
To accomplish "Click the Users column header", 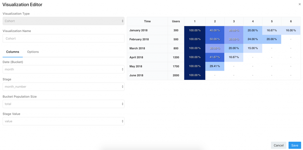I will point(176,21).
